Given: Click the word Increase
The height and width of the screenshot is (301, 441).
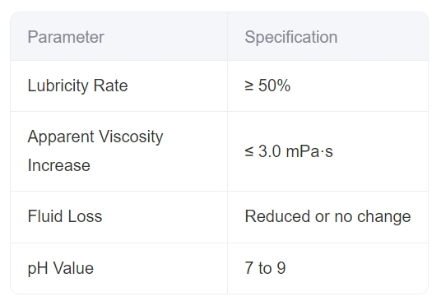Looking at the screenshot, I should (x=58, y=165).
